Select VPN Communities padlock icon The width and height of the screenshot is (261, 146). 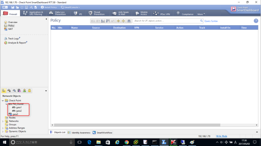pyautogui.click(x=29, y=91)
